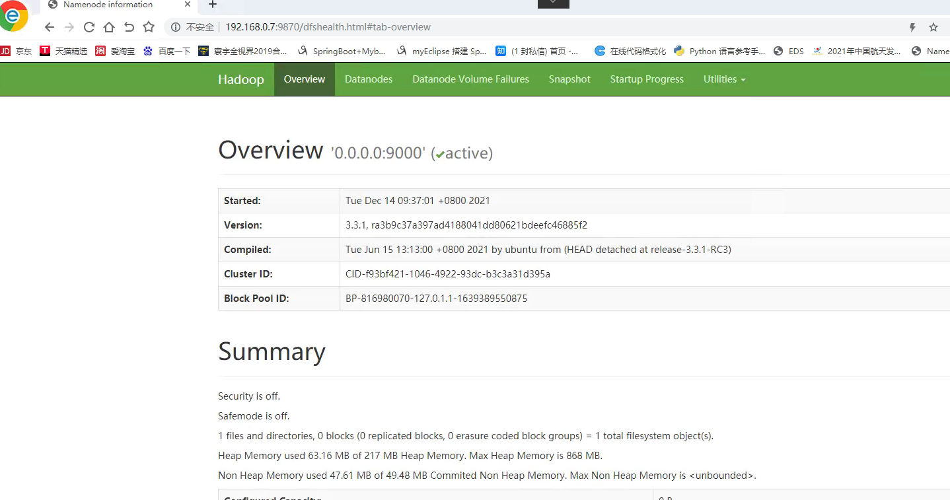The width and height of the screenshot is (950, 500).
Task: Open the 天猫精选 bookmark
Action: pos(63,51)
